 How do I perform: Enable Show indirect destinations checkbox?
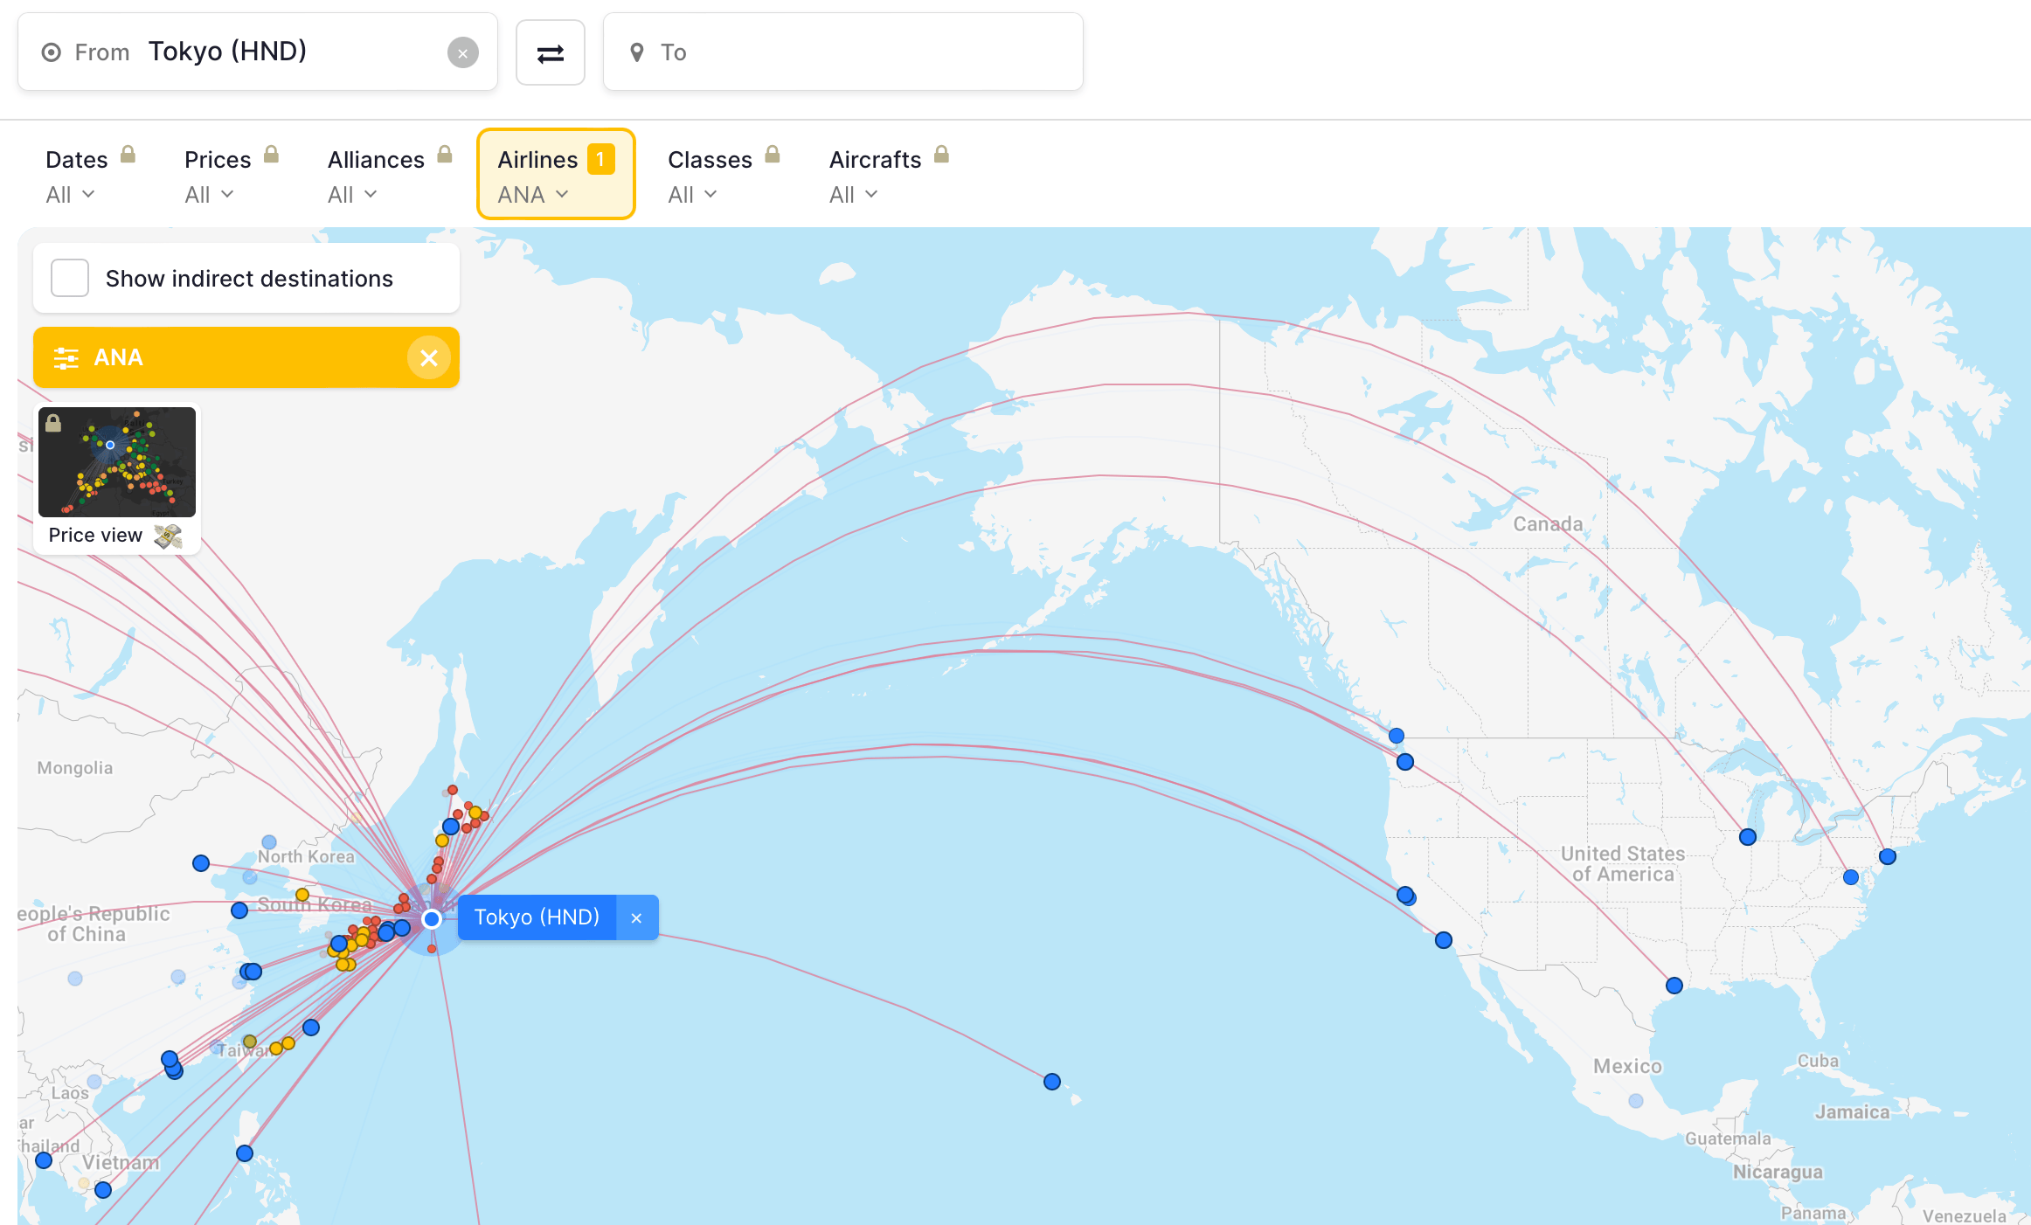70,278
